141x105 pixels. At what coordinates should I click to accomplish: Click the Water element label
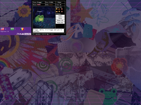(59, 2)
